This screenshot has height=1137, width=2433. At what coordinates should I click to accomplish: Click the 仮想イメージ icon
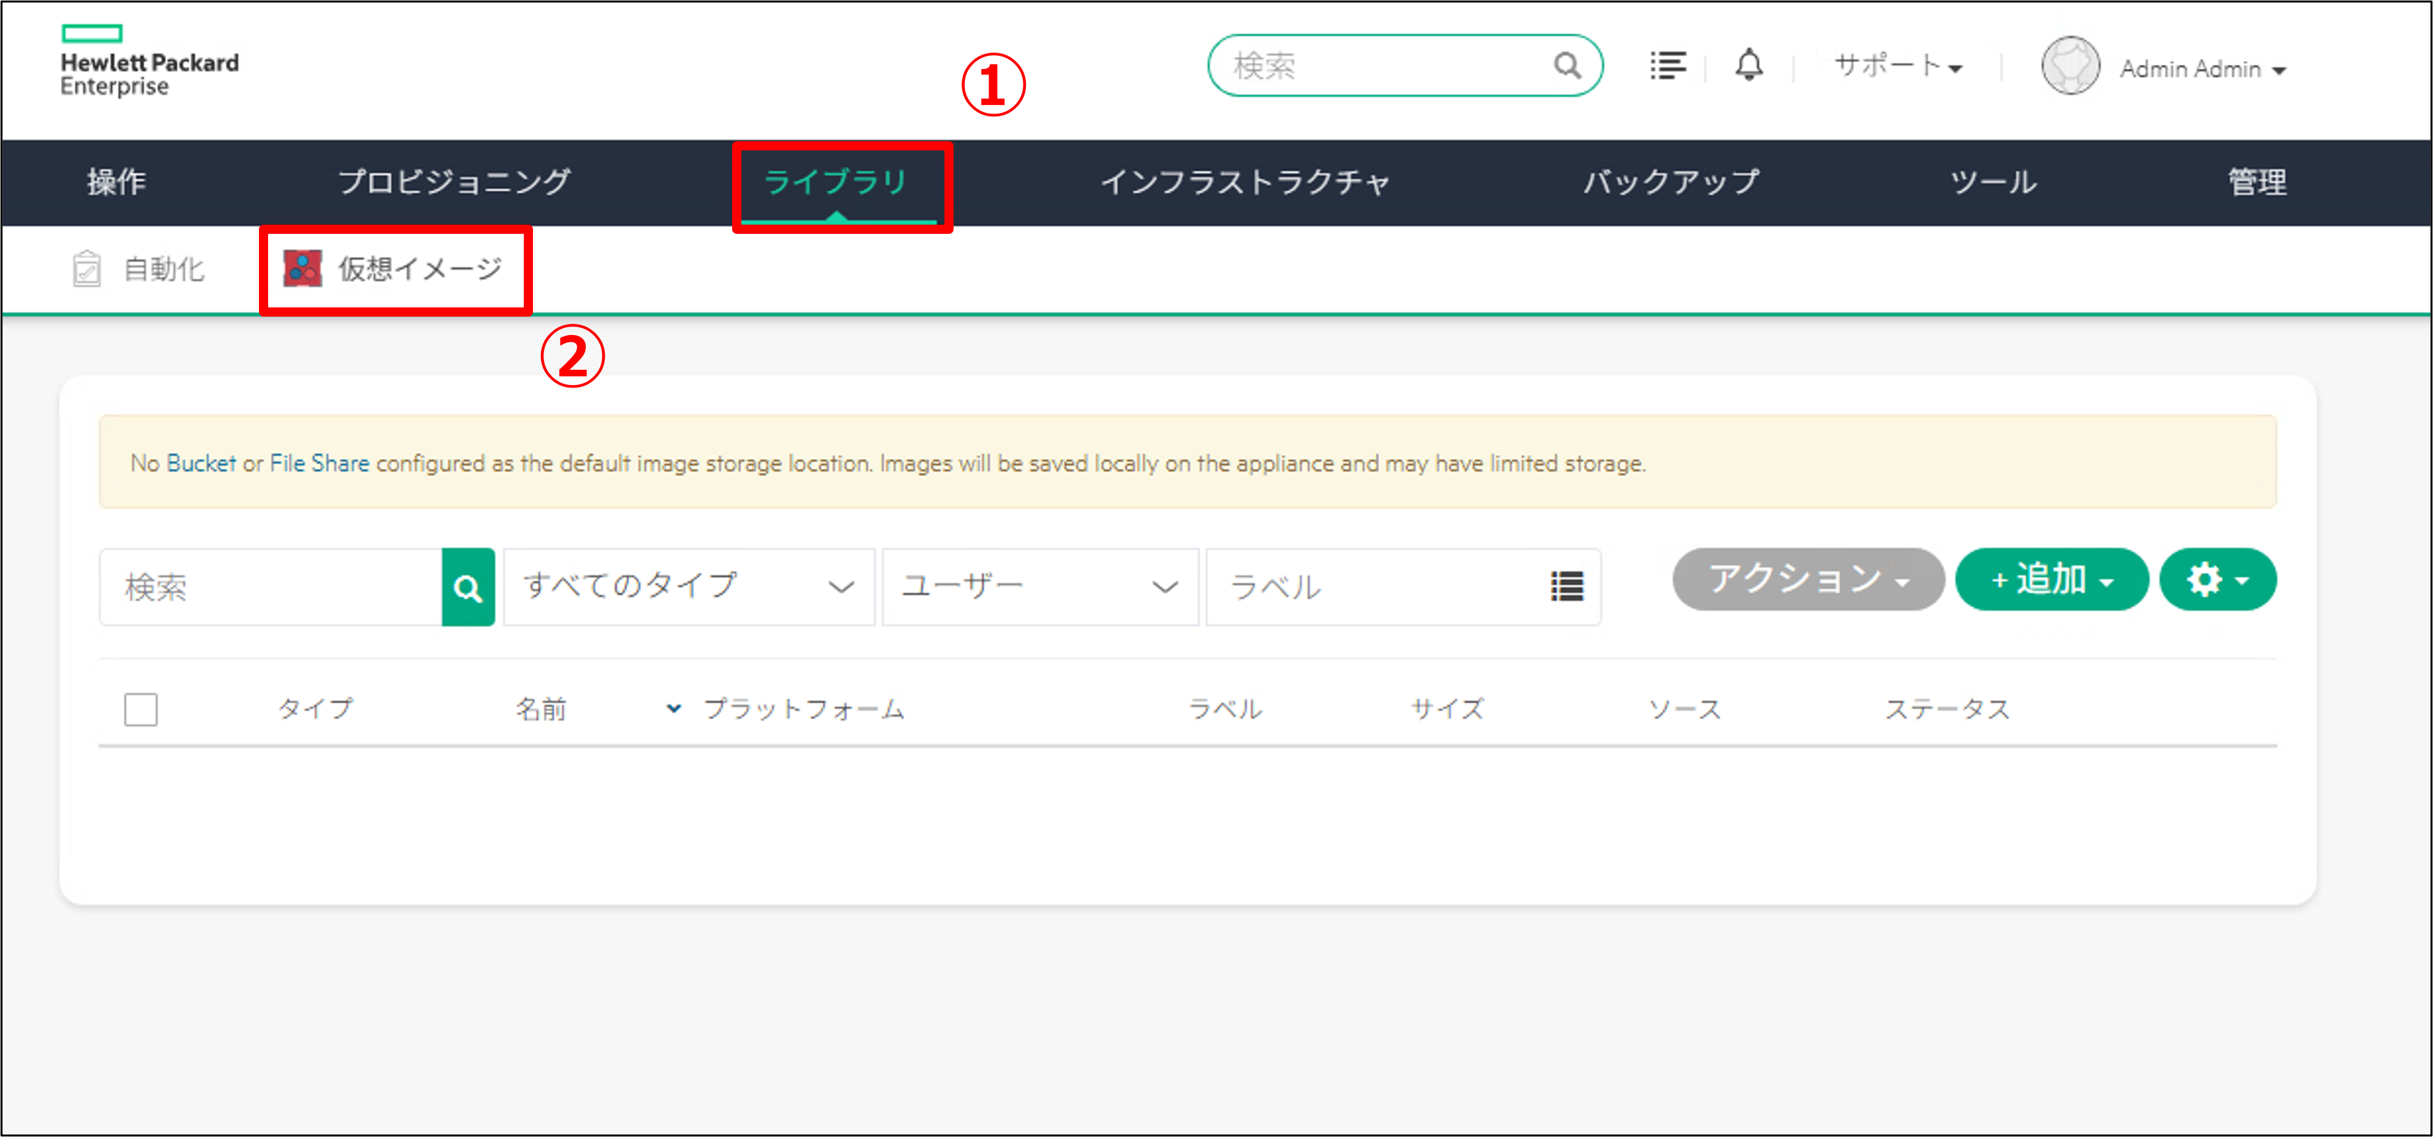[302, 269]
